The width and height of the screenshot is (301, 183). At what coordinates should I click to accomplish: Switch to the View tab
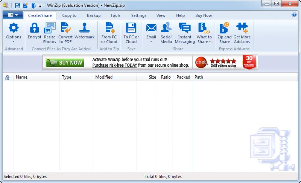pos(161,16)
